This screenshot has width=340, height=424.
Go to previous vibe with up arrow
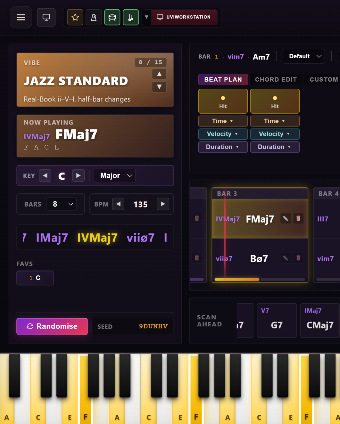159,74
